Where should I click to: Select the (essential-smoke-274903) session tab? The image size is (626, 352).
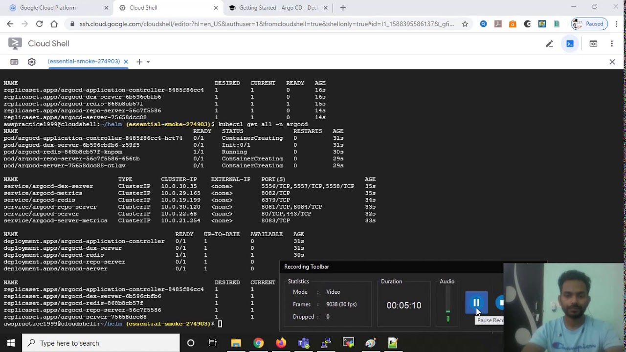[x=84, y=62]
